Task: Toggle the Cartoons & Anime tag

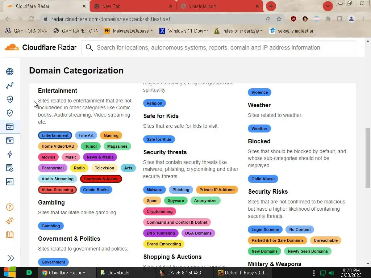Action: click(101, 179)
